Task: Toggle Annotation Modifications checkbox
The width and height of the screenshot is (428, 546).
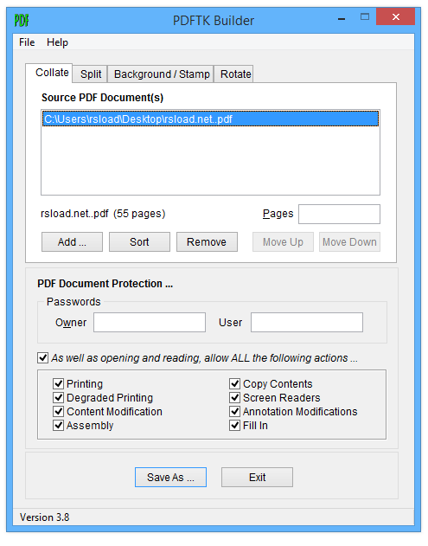Action: 235,412
